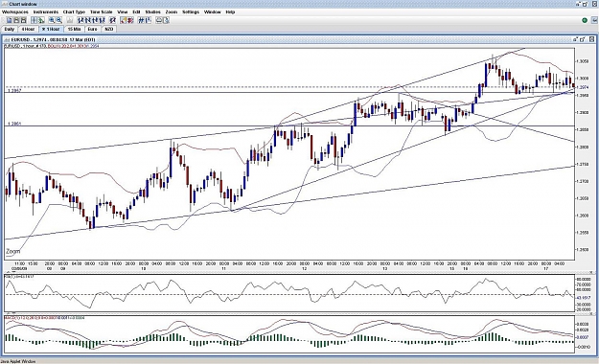This screenshot has width=599, height=364.
Task: Open the Workspaces menu
Action: click(x=15, y=11)
